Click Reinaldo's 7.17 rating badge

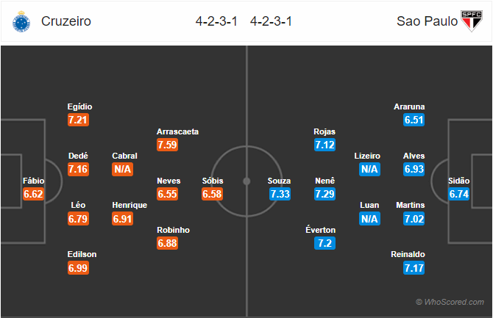[414, 268]
